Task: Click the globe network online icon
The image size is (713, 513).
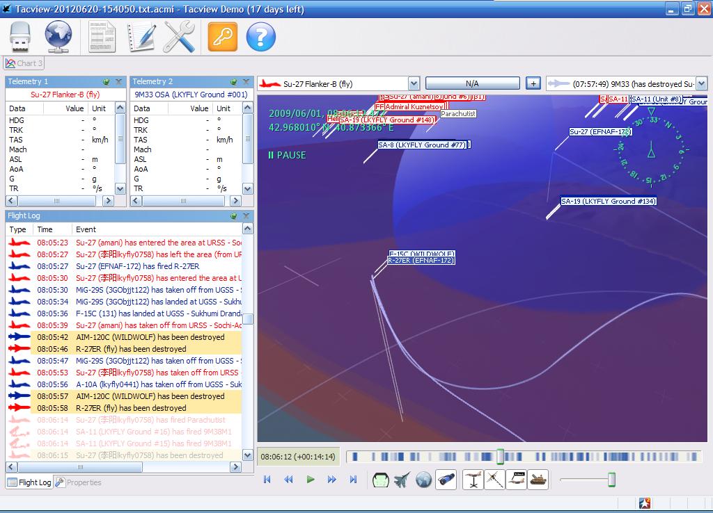Action: point(58,37)
